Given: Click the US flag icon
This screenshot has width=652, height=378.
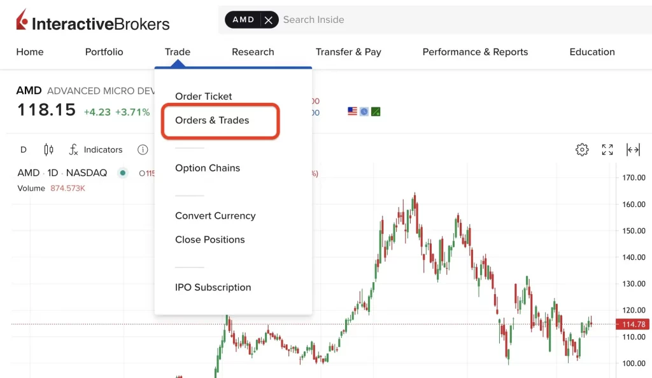Looking at the screenshot, I should [353, 112].
